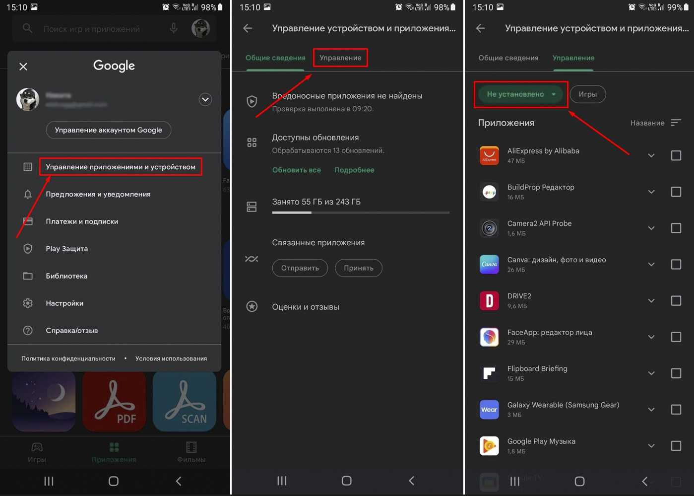Click the search magnifier icon
This screenshot has height=496, width=694.
click(28, 28)
